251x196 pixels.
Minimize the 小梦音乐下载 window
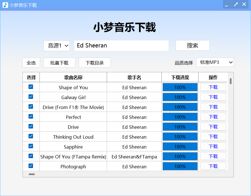click(226, 5)
